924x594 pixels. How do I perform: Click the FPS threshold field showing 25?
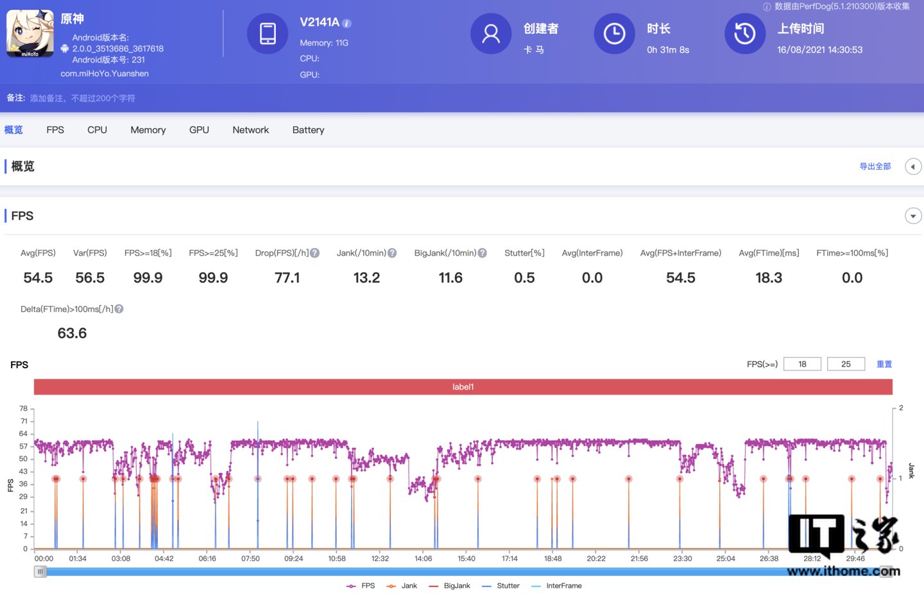846,364
